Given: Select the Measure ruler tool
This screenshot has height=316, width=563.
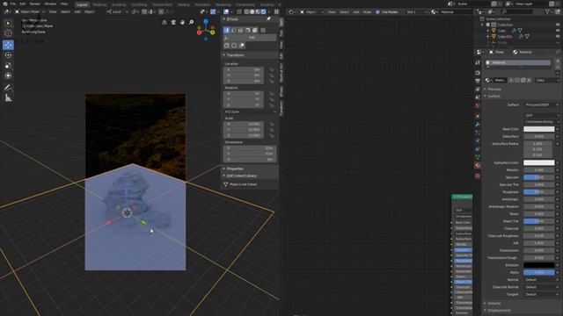Looking at the screenshot, I should coord(8,97).
